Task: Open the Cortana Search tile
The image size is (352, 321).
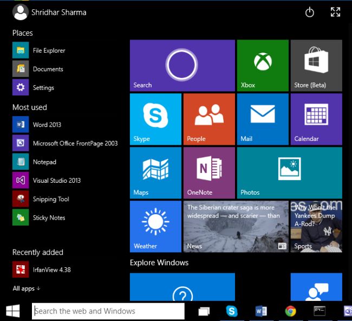Action: point(182,66)
